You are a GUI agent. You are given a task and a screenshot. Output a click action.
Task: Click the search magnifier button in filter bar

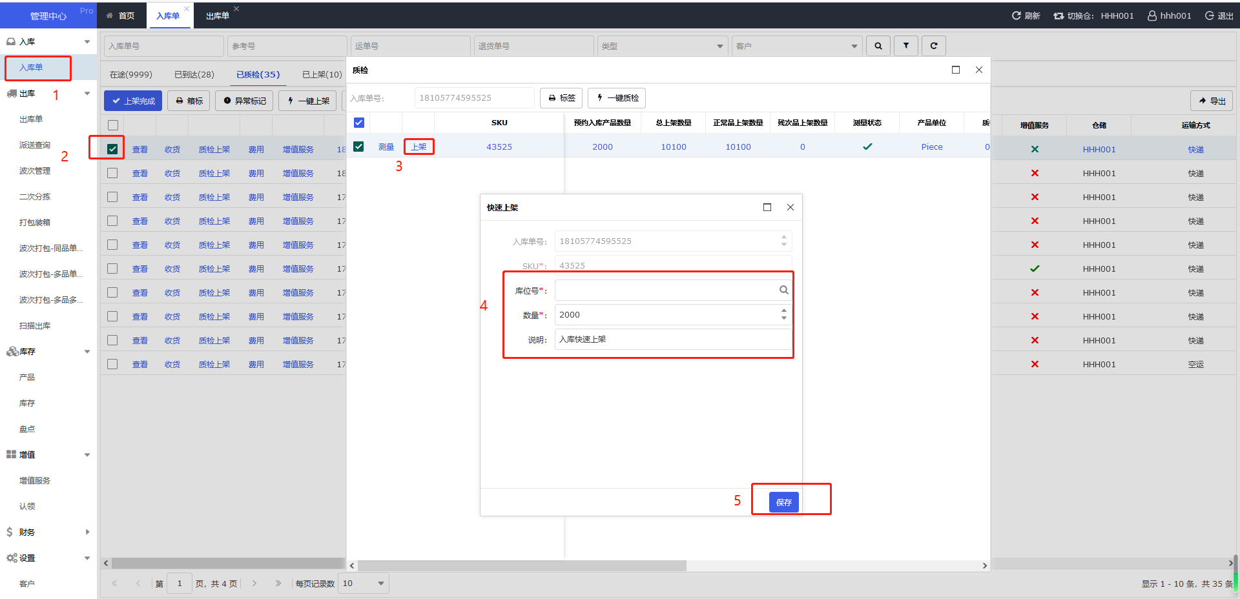[x=878, y=46]
